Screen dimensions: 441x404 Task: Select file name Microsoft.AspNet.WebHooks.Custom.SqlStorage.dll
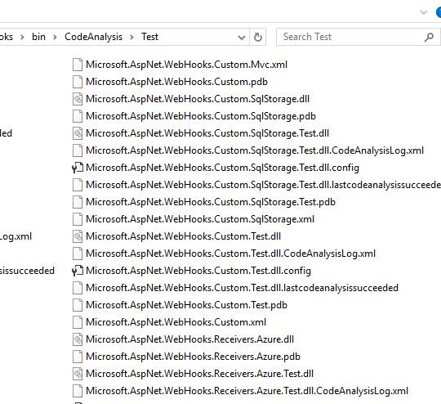point(198,99)
